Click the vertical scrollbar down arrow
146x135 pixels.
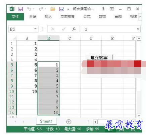coord(139,116)
